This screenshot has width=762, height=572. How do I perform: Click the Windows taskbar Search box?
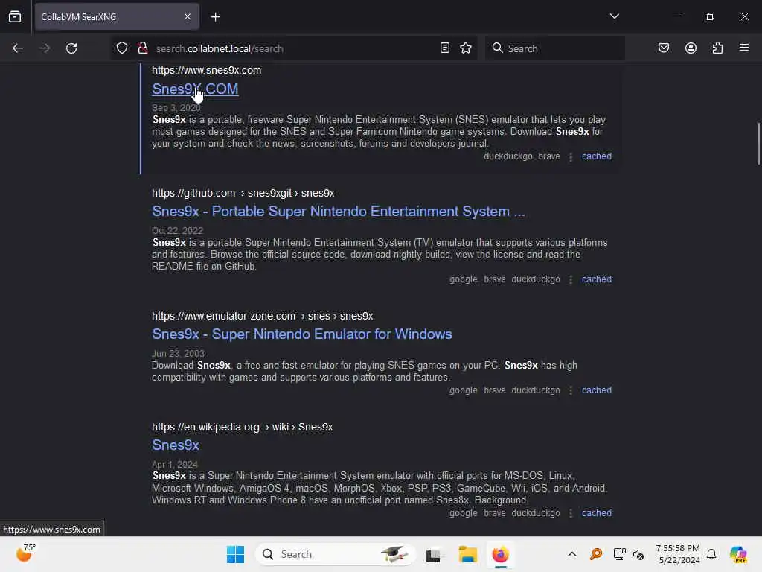(336, 554)
